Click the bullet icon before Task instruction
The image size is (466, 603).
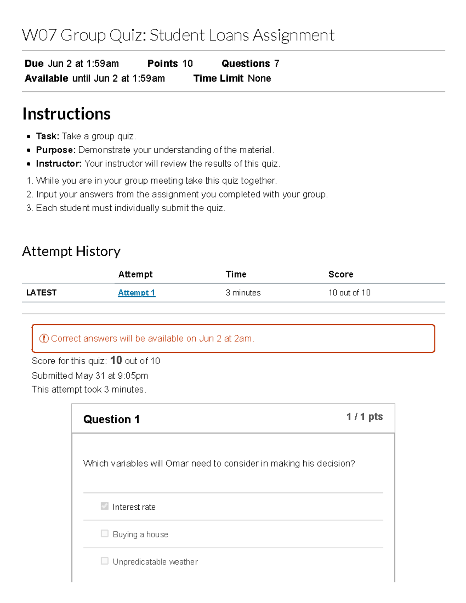coord(28,136)
